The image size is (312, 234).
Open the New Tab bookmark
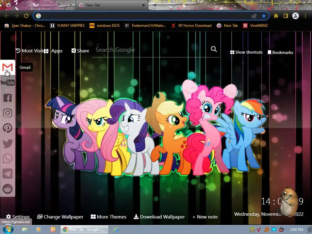click(227, 26)
